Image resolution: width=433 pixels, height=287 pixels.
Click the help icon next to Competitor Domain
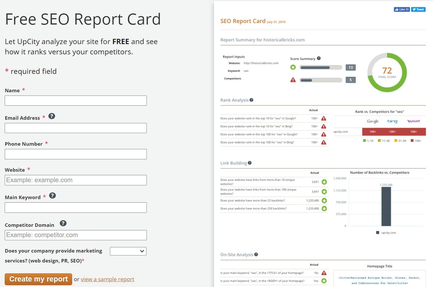click(63, 223)
